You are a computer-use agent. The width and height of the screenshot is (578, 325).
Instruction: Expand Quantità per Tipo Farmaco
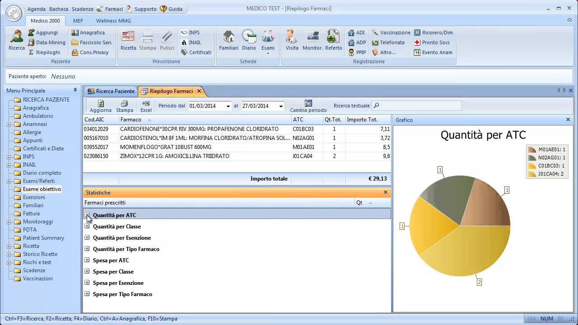tap(87, 249)
